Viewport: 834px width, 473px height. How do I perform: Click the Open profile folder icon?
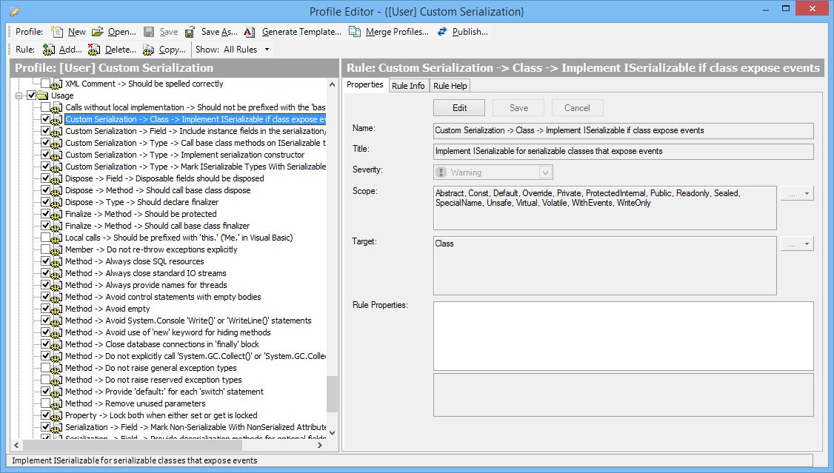pyautogui.click(x=97, y=32)
